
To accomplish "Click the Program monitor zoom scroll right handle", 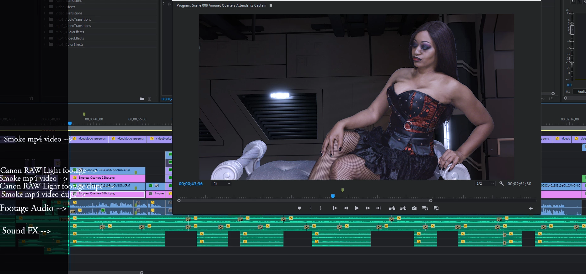I will coord(431,201).
